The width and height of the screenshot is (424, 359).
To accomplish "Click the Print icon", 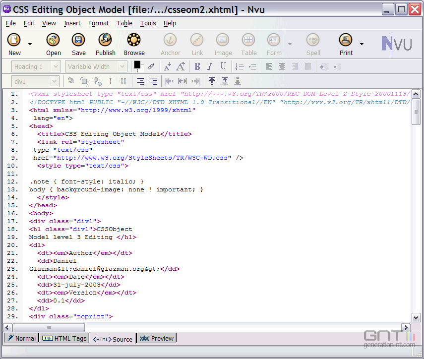I will [346, 40].
